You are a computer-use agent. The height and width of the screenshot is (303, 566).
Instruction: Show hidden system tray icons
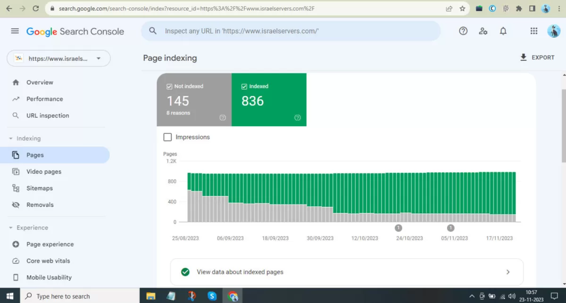(472, 296)
